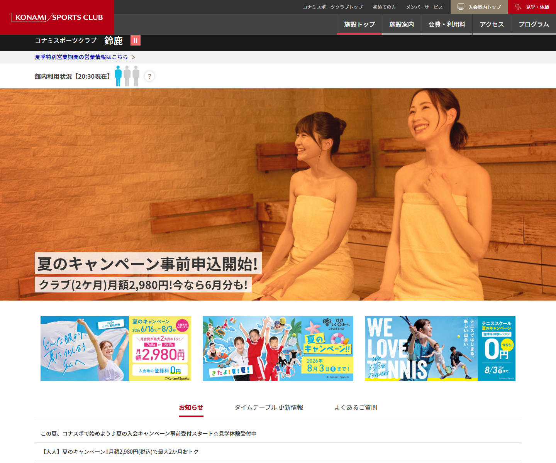
Task: Select 施設案内 navigation tab
Action: tap(402, 24)
